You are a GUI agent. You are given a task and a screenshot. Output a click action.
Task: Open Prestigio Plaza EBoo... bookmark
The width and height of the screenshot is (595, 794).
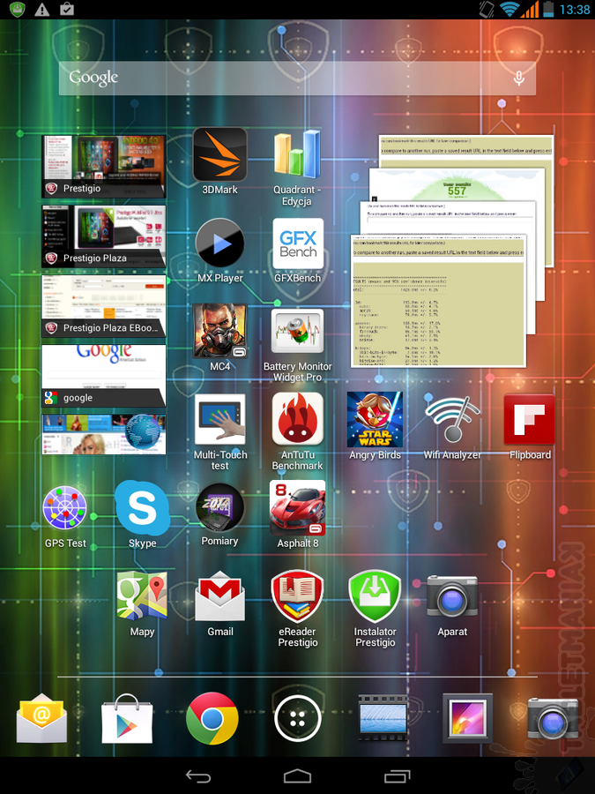pos(103,306)
